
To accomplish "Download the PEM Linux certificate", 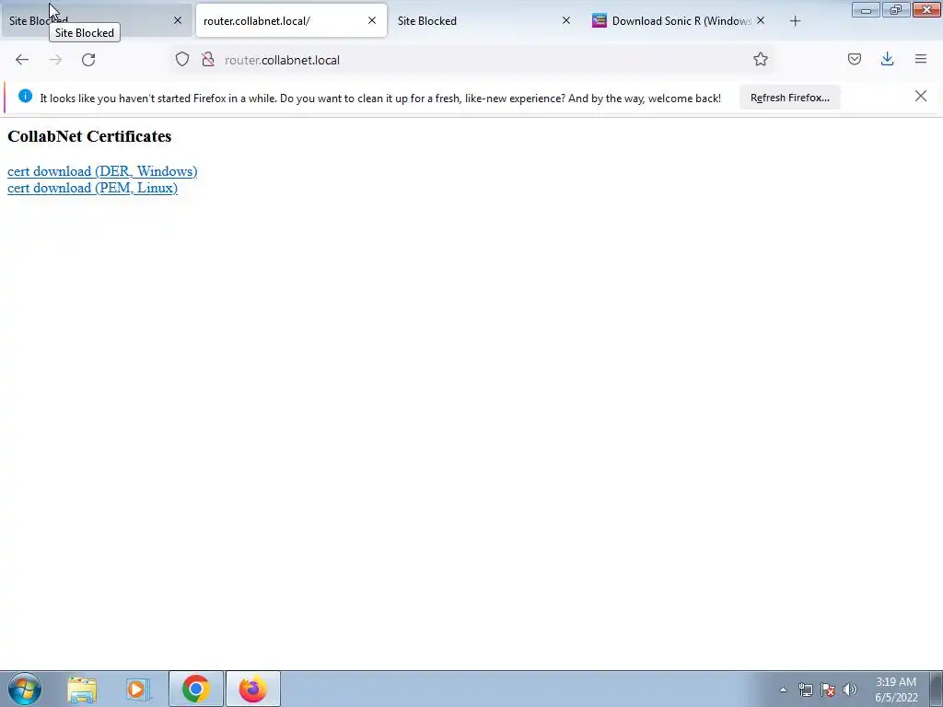I will pyautogui.click(x=93, y=188).
